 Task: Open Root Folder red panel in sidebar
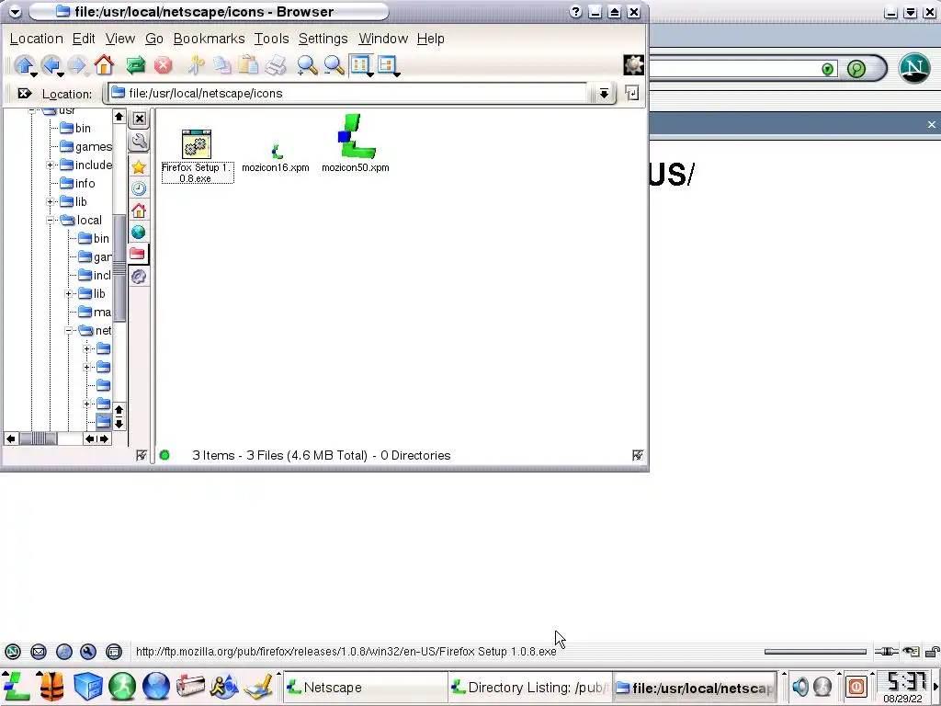click(x=138, y=254)
